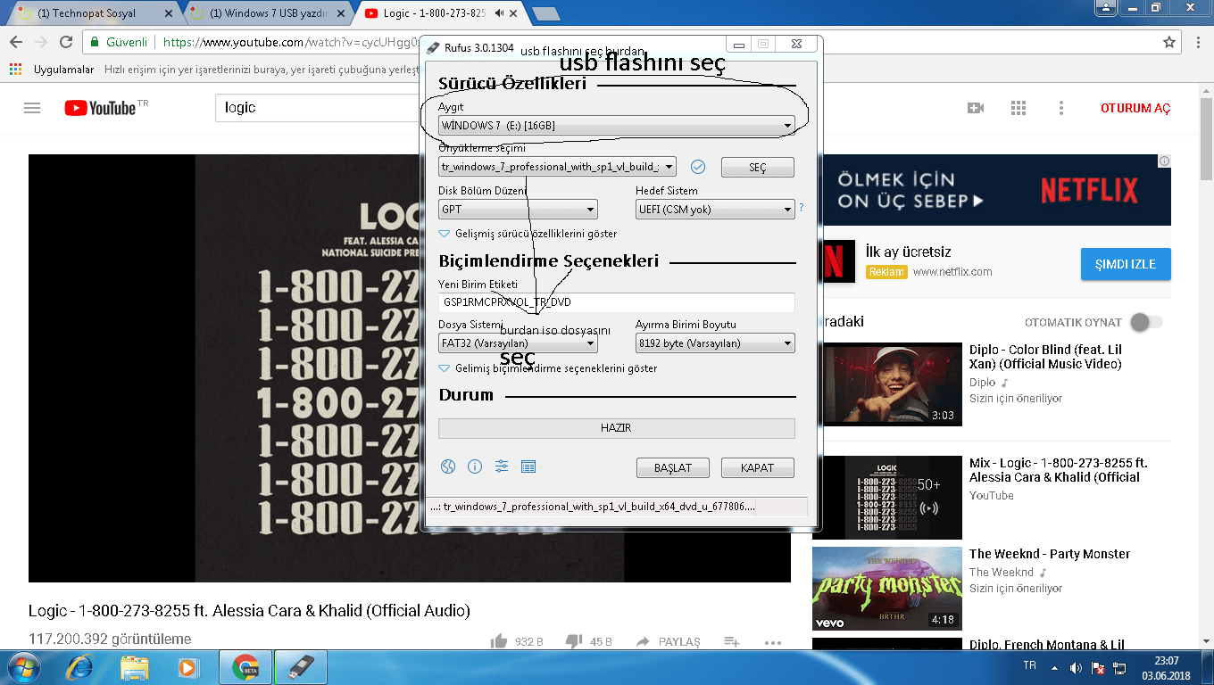This screenshot has height=685, width=1214.
Task: Click the Rufus USB icon in taskbar
Action: 300,666
